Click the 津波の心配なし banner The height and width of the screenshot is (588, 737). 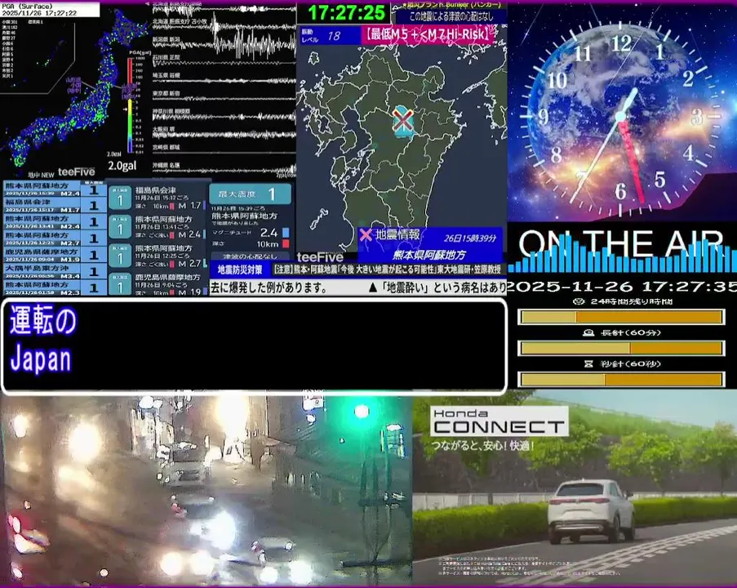(x=250, y=256)
